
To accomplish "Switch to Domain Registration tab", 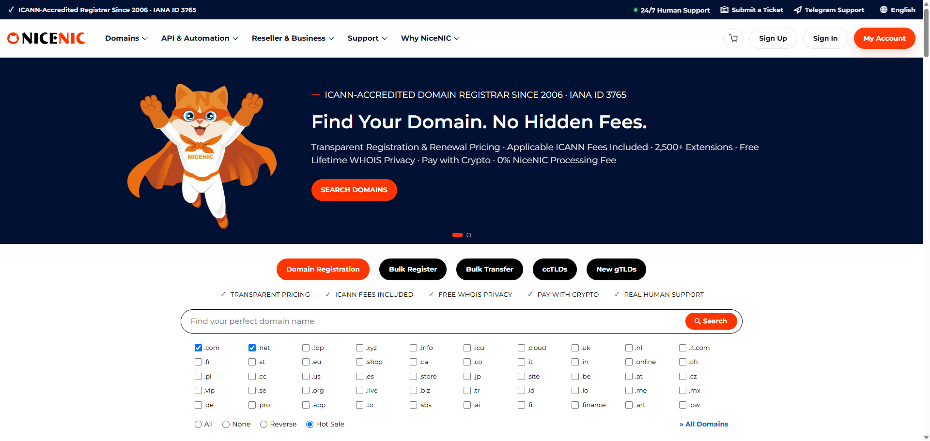I will pyautogui.click(x=323, y=269).
